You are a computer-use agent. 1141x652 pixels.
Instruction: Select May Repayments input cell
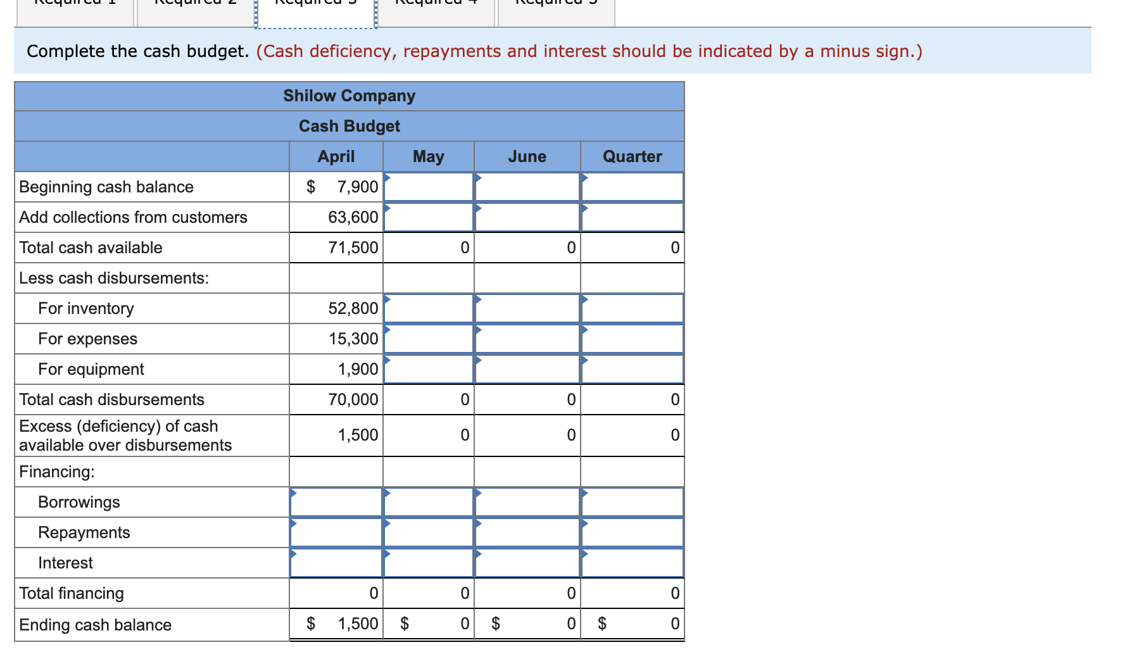(x=429, y=532)
